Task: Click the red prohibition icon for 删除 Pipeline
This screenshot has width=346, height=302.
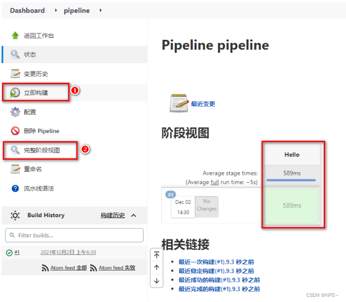Action: click(15, 131)
